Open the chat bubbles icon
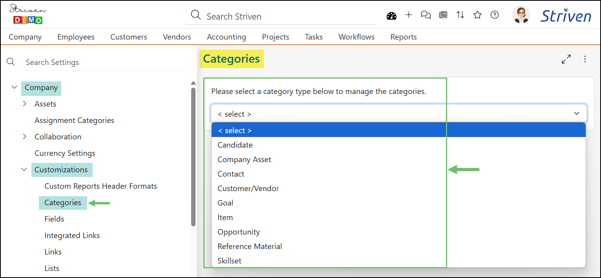Viewport: 601px width, 278px height. coord(426,15)
